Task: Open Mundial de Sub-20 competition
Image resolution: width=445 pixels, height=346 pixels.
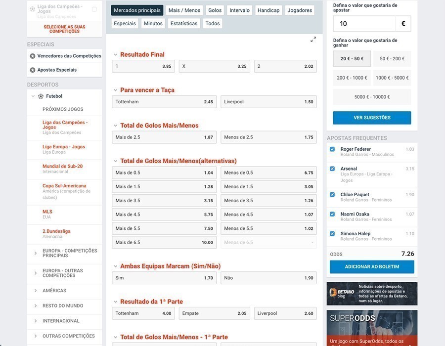Action: 62,166
